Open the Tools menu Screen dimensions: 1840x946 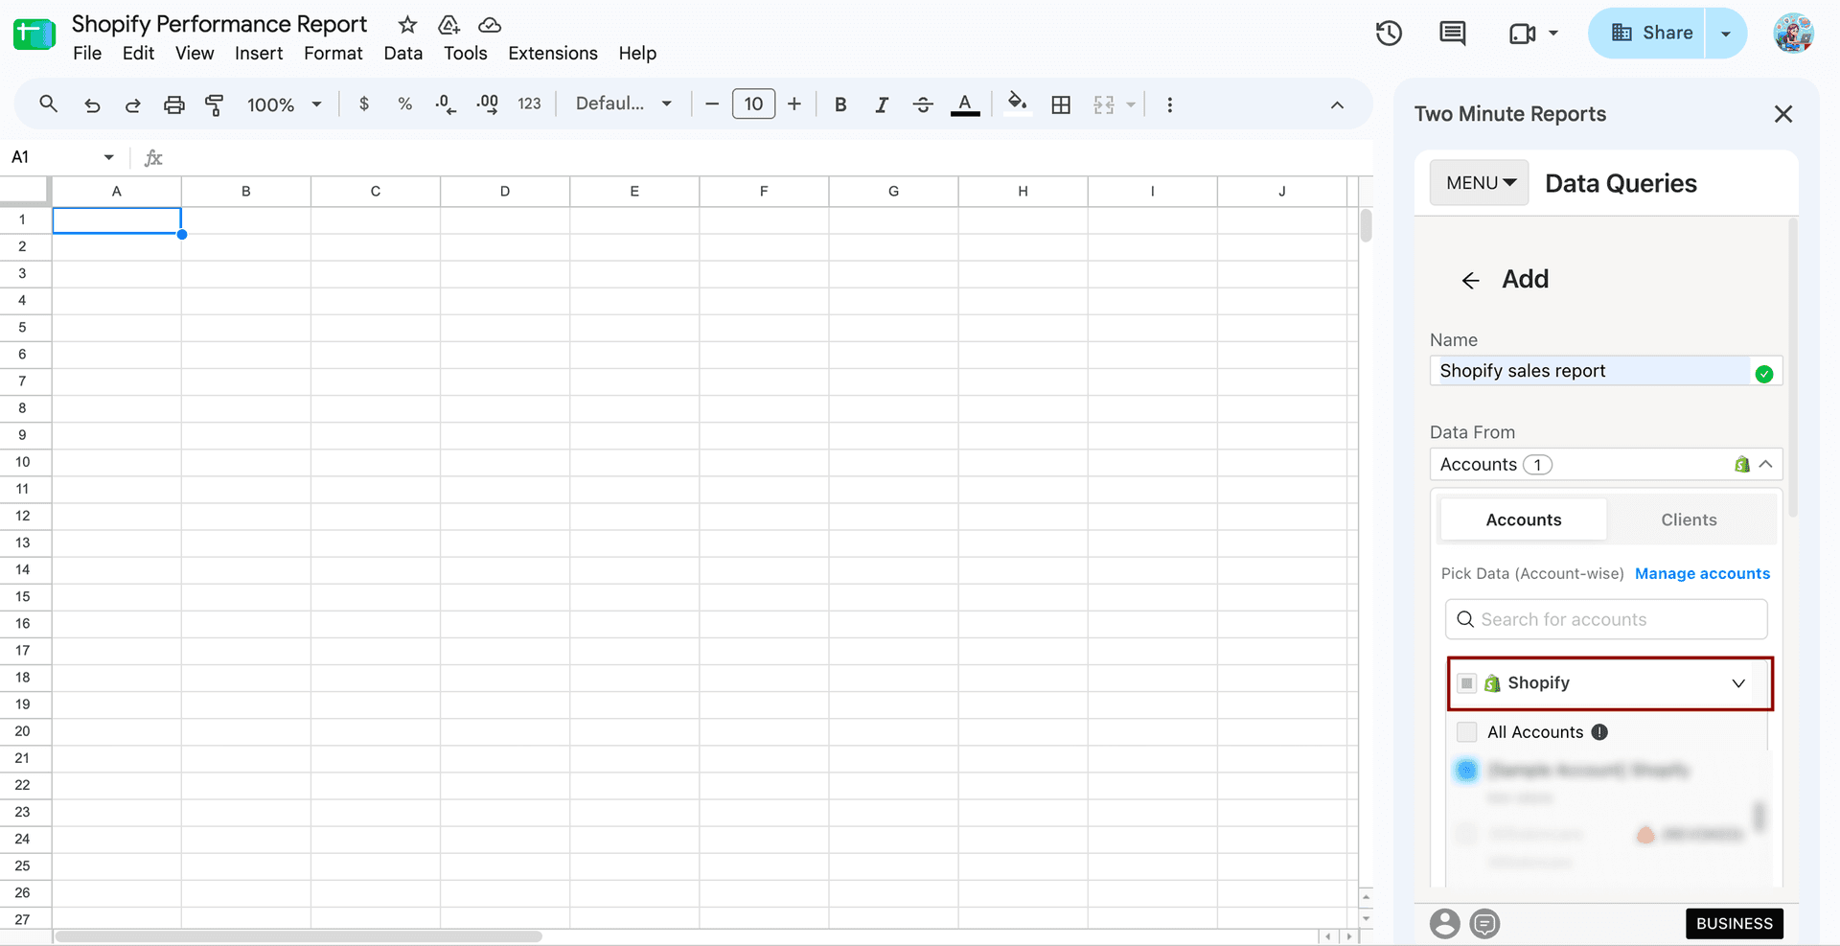point(466,53)
